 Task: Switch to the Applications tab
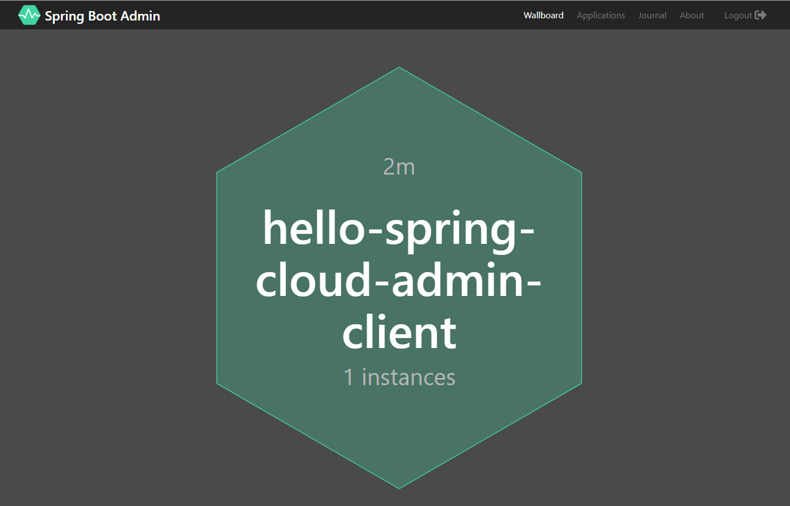(601, 16)
